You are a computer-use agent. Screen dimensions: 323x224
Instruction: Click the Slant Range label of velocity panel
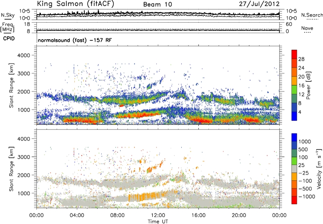(x=11, y=169)
